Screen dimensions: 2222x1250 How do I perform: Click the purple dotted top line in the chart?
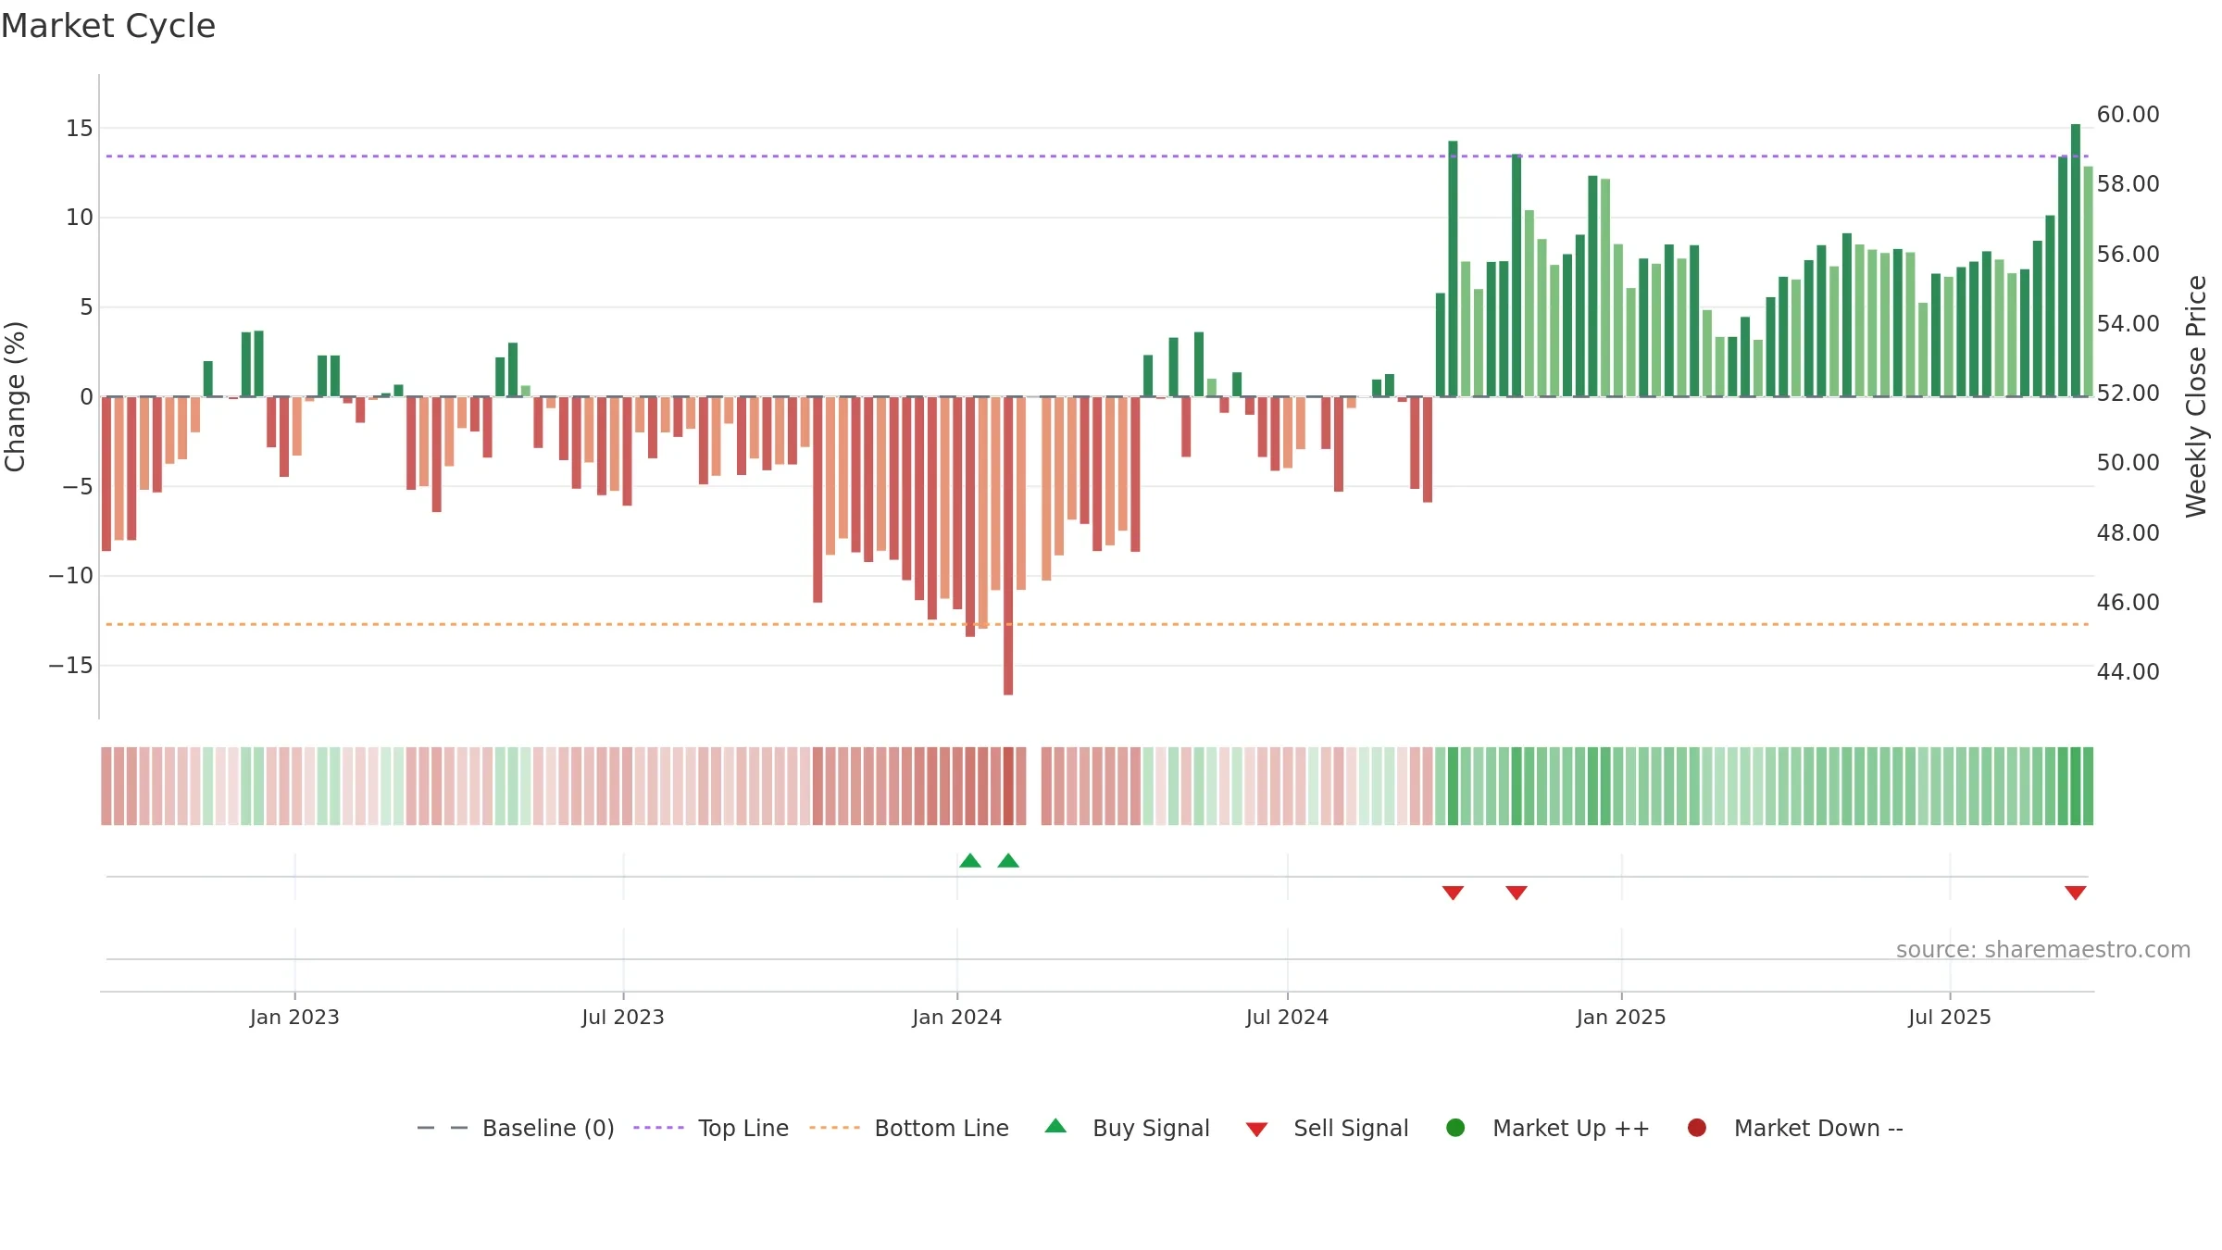coord(1097,156)
